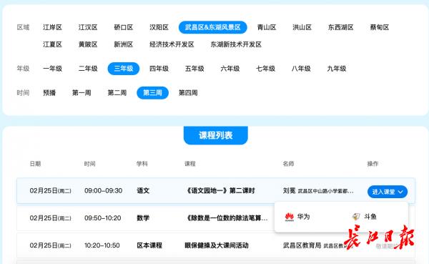
Task: Click teacher entry 武昌区教育局
Action: (302, 245)
